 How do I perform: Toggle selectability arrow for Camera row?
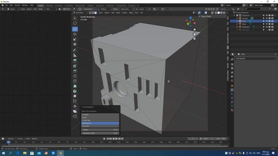coord(264,18)
